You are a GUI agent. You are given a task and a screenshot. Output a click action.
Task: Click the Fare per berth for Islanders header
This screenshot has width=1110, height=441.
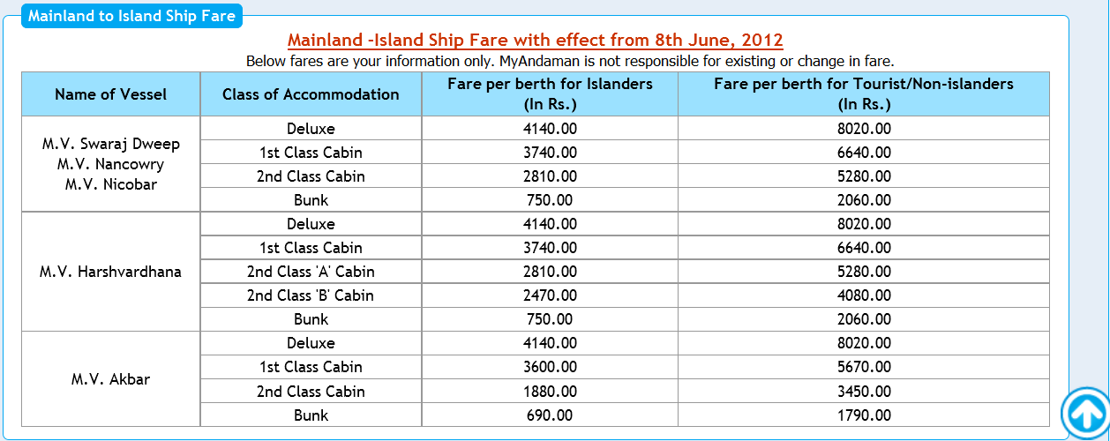(x=550, y=94)
